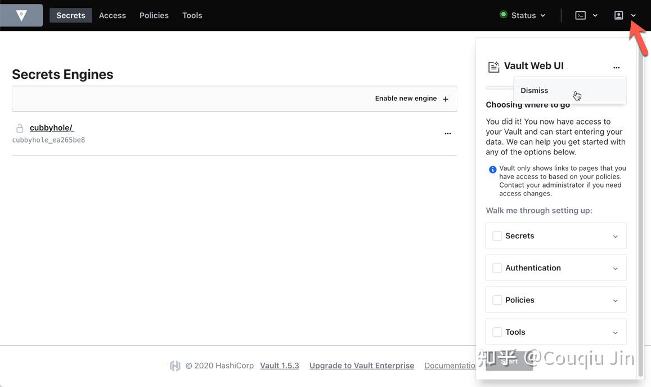651x387 pixels.
Task: Click Enable new engine
Action: coord(406,98)
